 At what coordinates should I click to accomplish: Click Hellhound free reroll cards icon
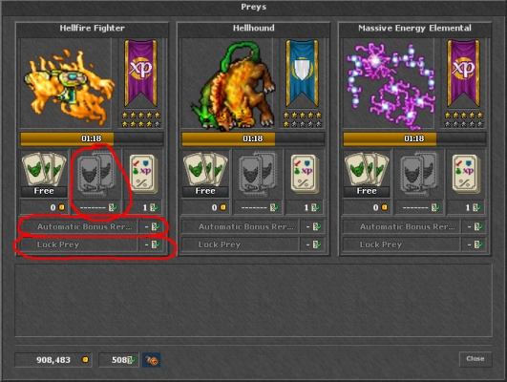[205, 175]
